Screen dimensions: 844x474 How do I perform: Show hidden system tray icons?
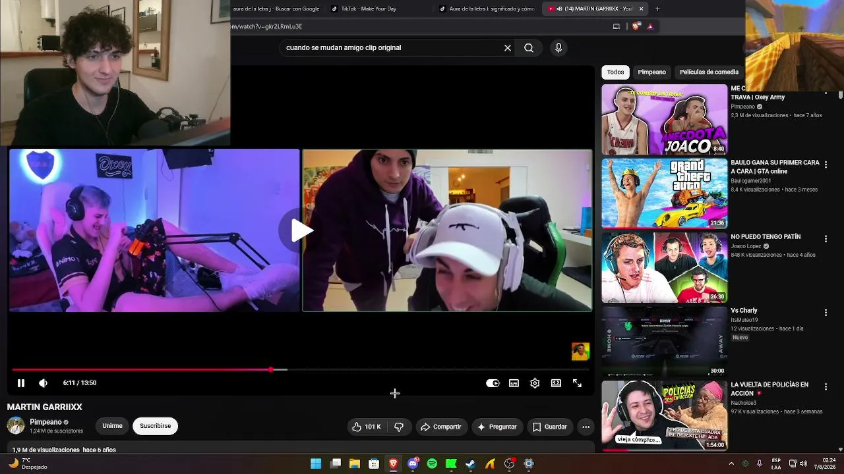click(x=731, y=463)
